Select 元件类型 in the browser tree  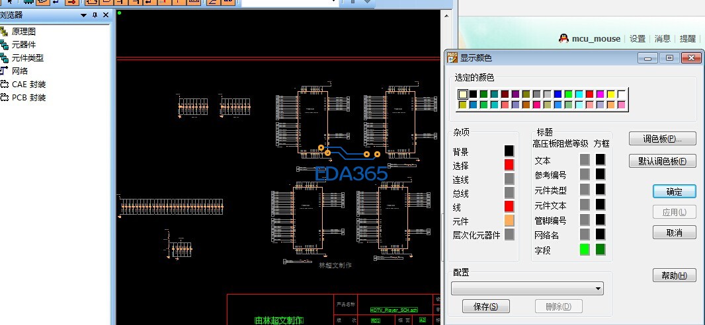[27, 58]
